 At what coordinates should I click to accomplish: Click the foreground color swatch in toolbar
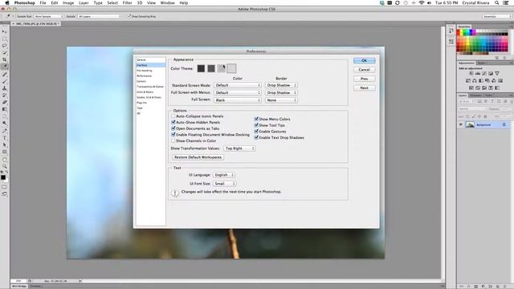(3, 177)
